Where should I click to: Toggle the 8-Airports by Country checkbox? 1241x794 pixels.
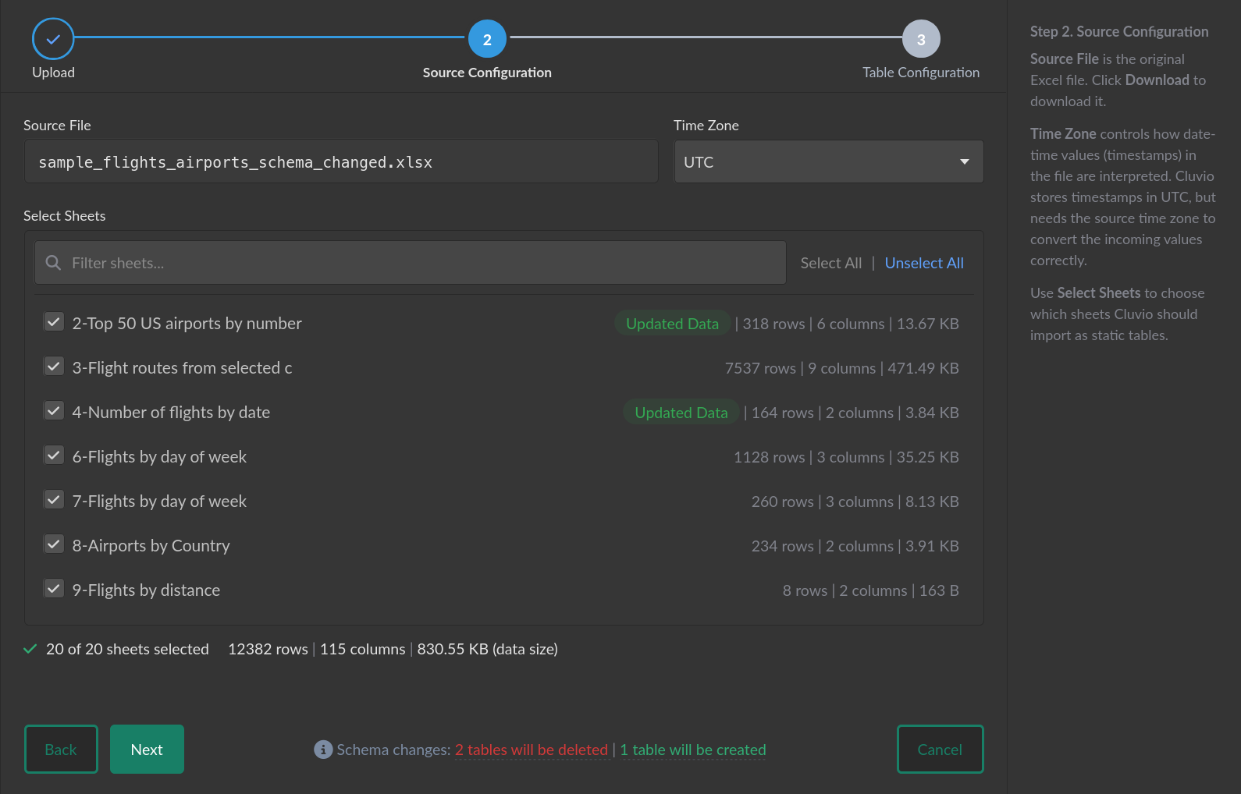54,544
